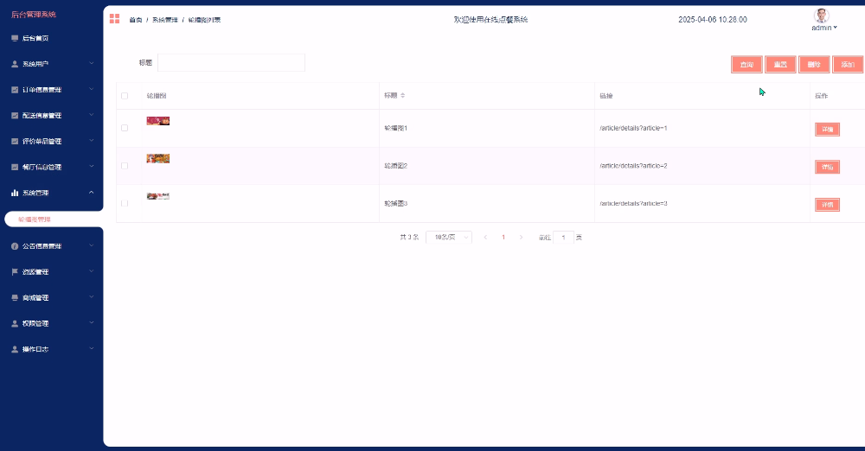Image resolution: width=865 pixels, height=451 pixels.
Task: Focus the 标题 search input field
Action: tap(231, 63)
